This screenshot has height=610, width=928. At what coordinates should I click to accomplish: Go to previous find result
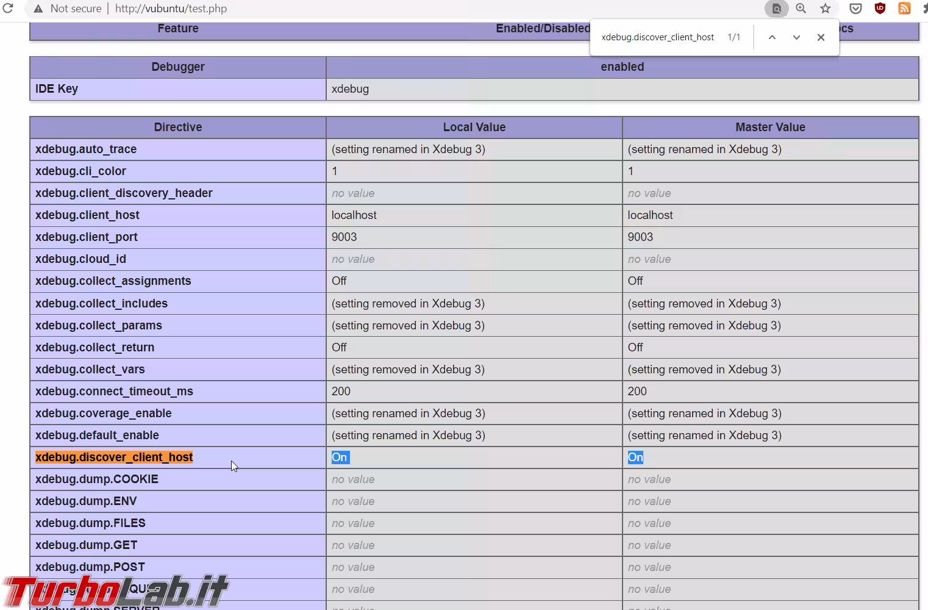(772, 37)
